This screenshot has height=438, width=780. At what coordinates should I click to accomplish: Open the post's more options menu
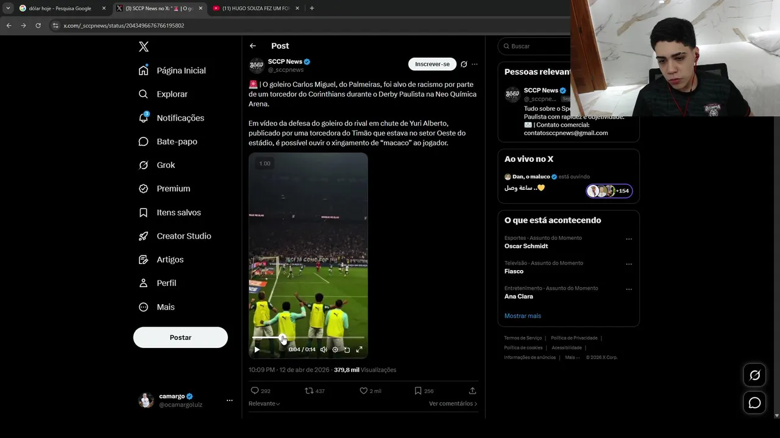pos(475,64)
